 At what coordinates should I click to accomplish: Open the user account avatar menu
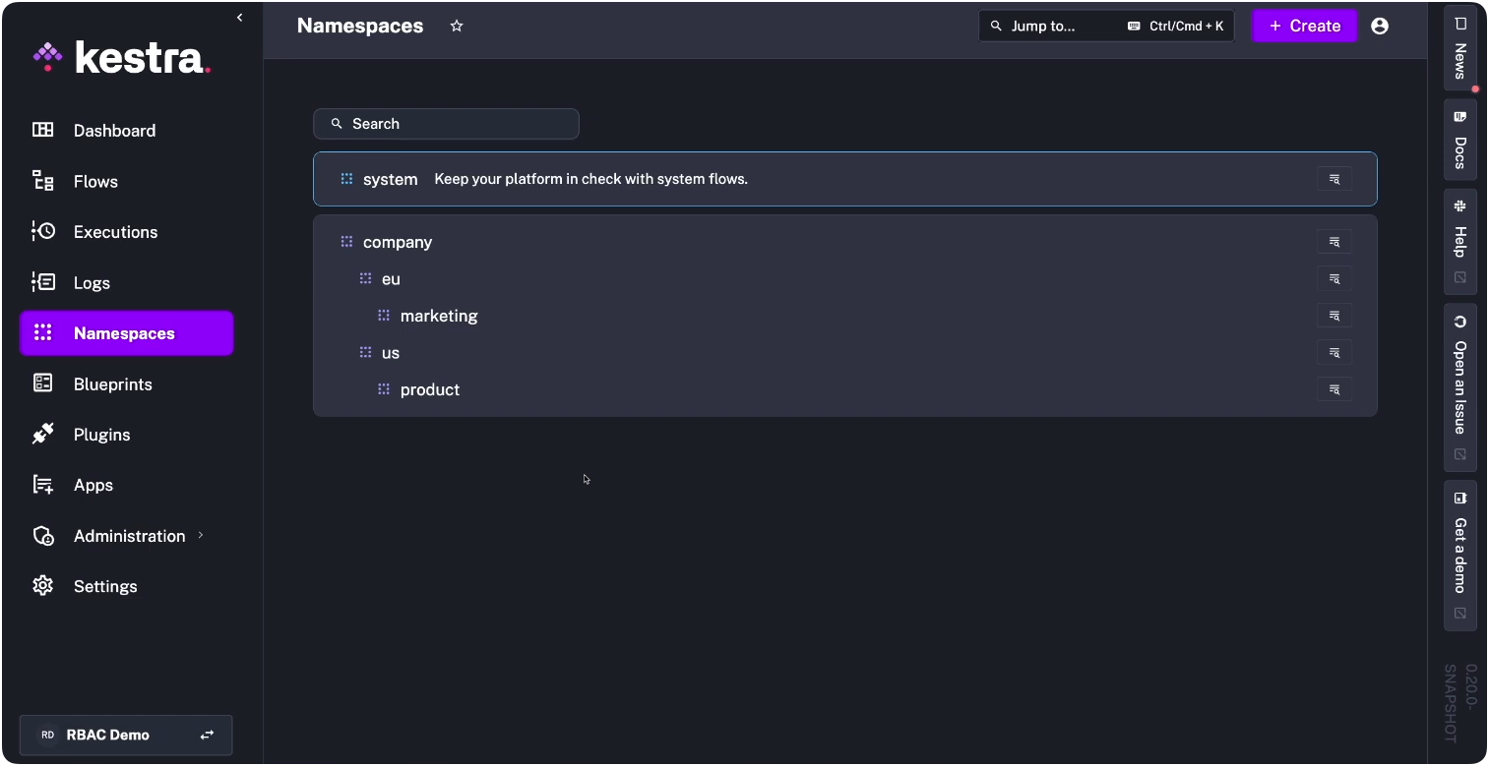coord(1379,26)
